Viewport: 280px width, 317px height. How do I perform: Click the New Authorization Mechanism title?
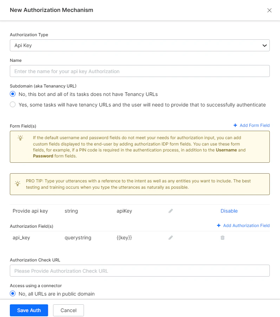click(51, 10)
